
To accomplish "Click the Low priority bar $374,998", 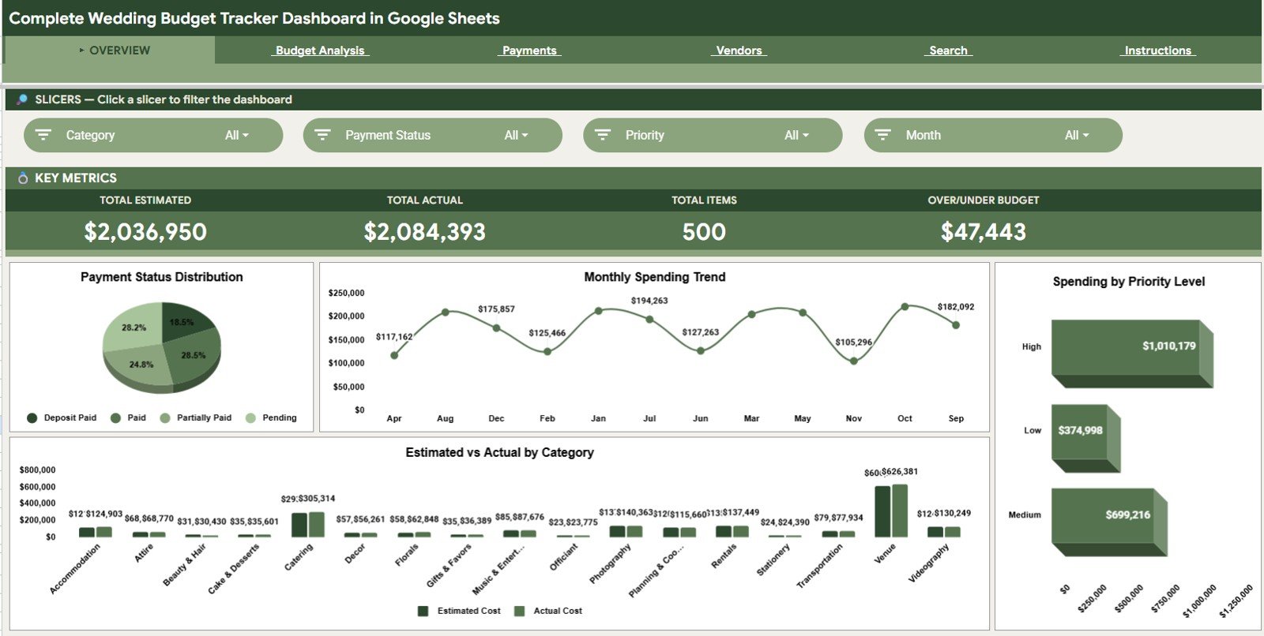I will 1085,438.
